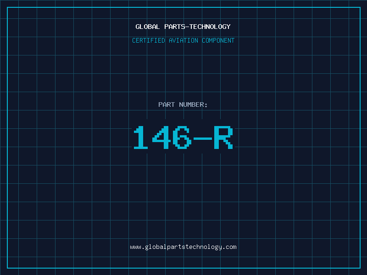Click the "www" prefix of the website URL

click(135, 247)
